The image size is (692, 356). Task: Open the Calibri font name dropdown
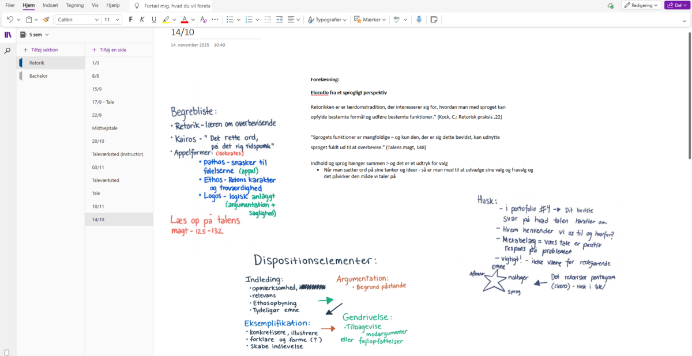point(78,20)
